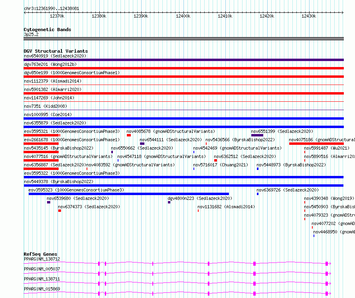Select purple block of nsv6551399
This screenshot has height=298, width=355.
point(257,135)
